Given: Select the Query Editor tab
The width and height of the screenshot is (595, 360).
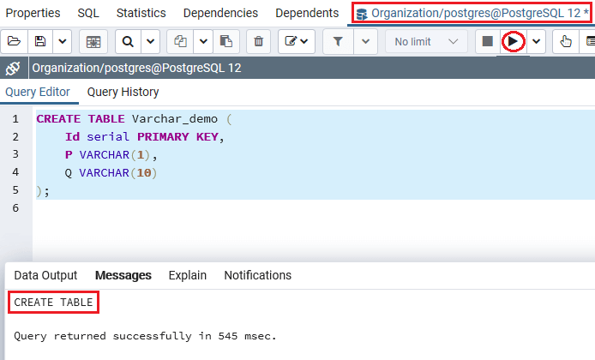Looking at the screenshot, I should click(38, 93).
